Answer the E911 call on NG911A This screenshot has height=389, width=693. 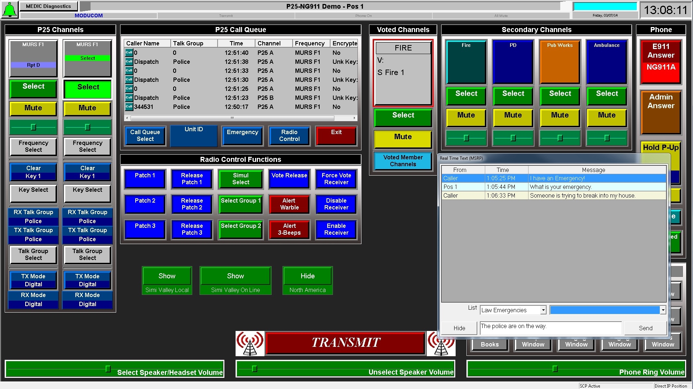tap(661, 61)
